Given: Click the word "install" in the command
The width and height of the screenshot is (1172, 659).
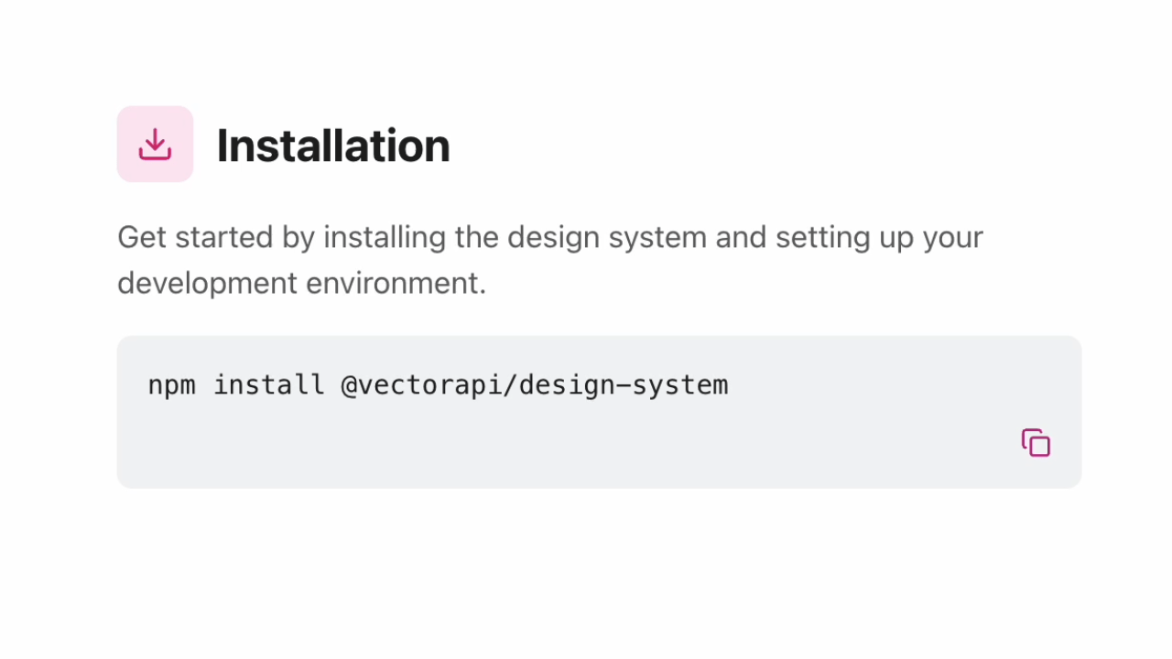Looking at the screenshot, I should (269, 384).
